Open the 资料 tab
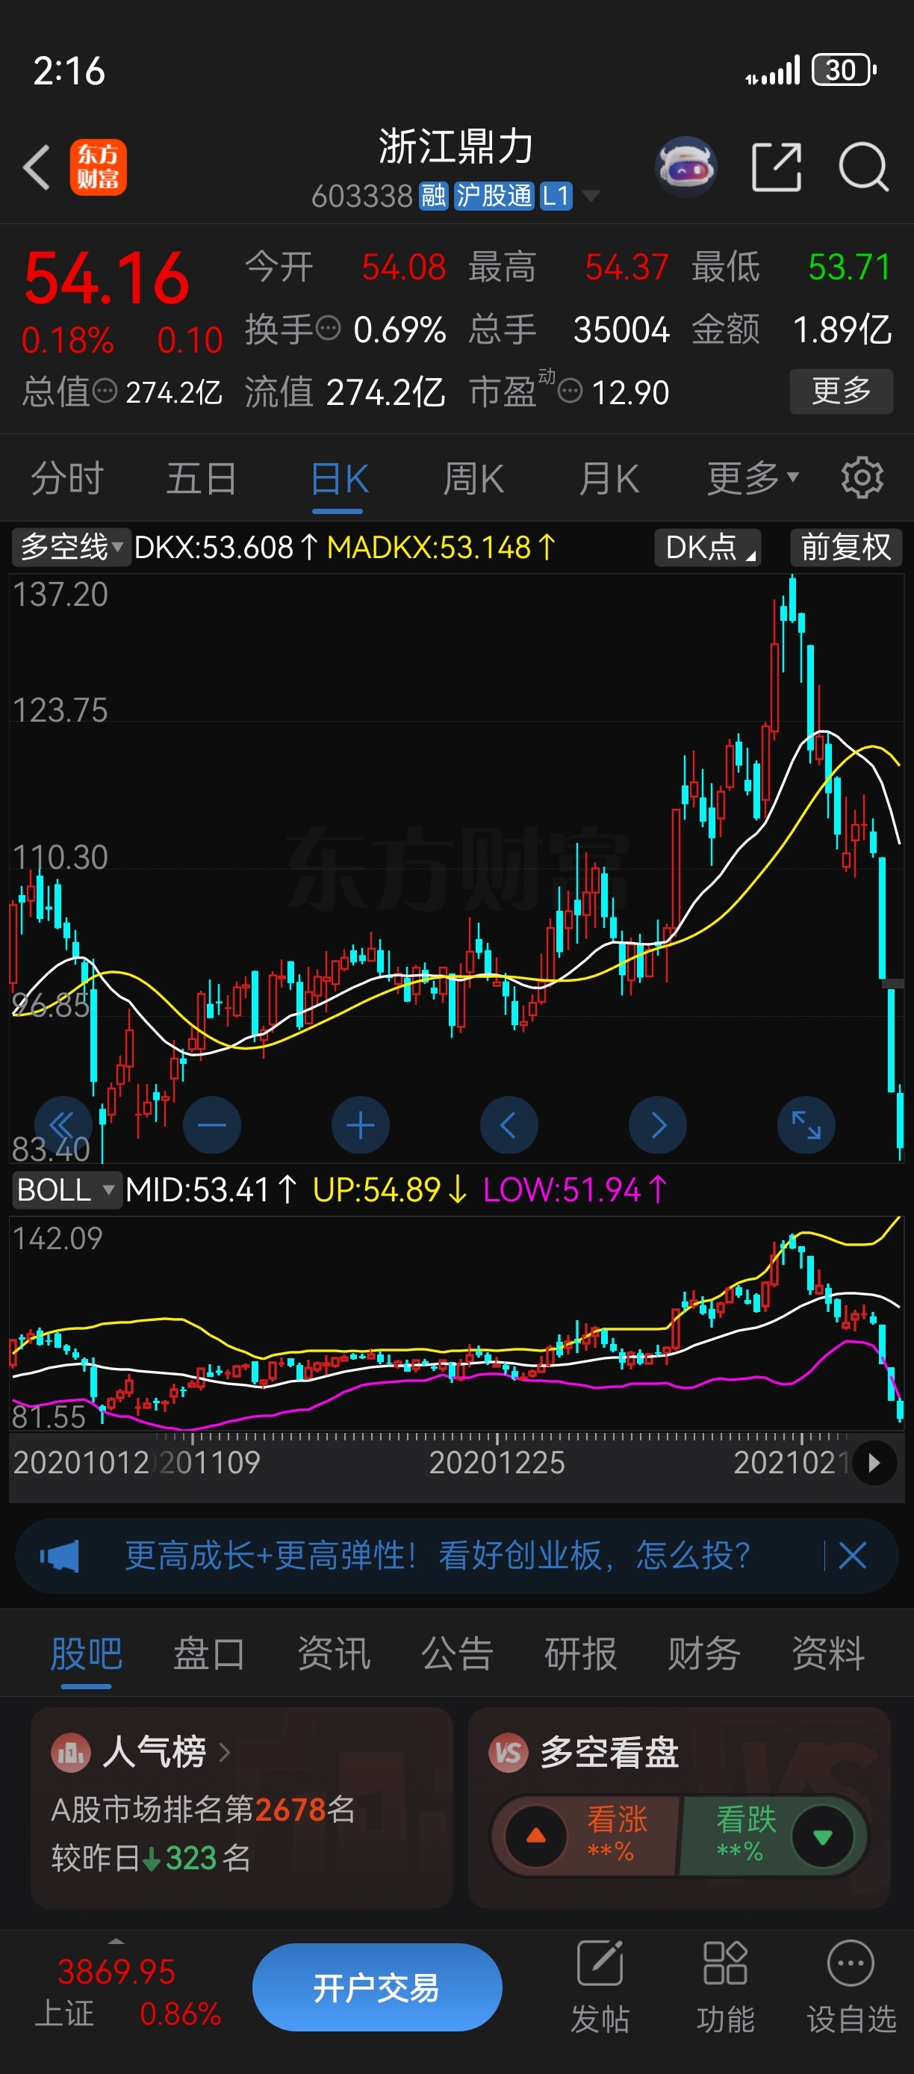The width and height of the screenshot is (914, 2074). click(x=828, y=1653)
